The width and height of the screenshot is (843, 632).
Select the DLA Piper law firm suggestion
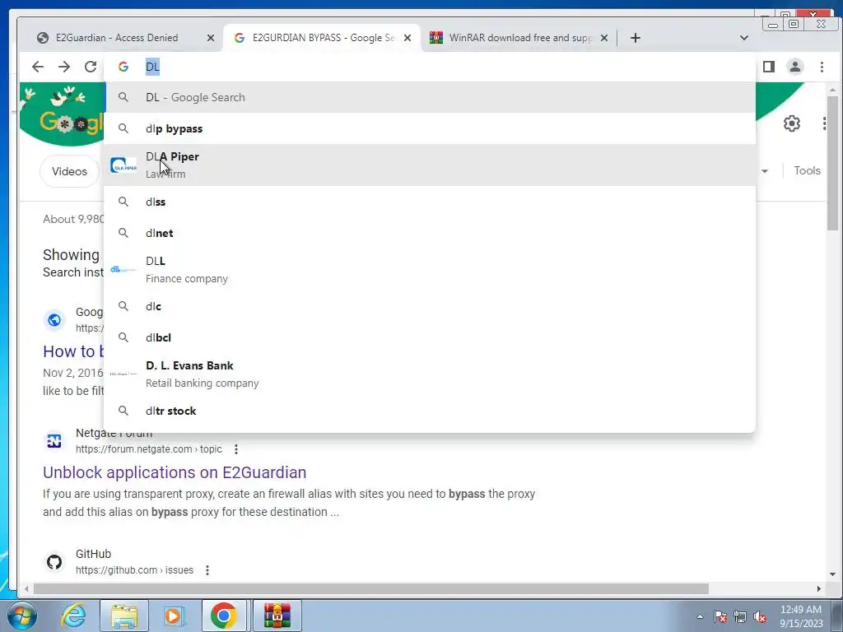point(430,165)
